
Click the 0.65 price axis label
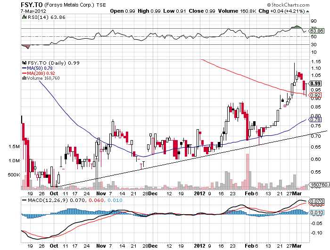coord(316,147)
